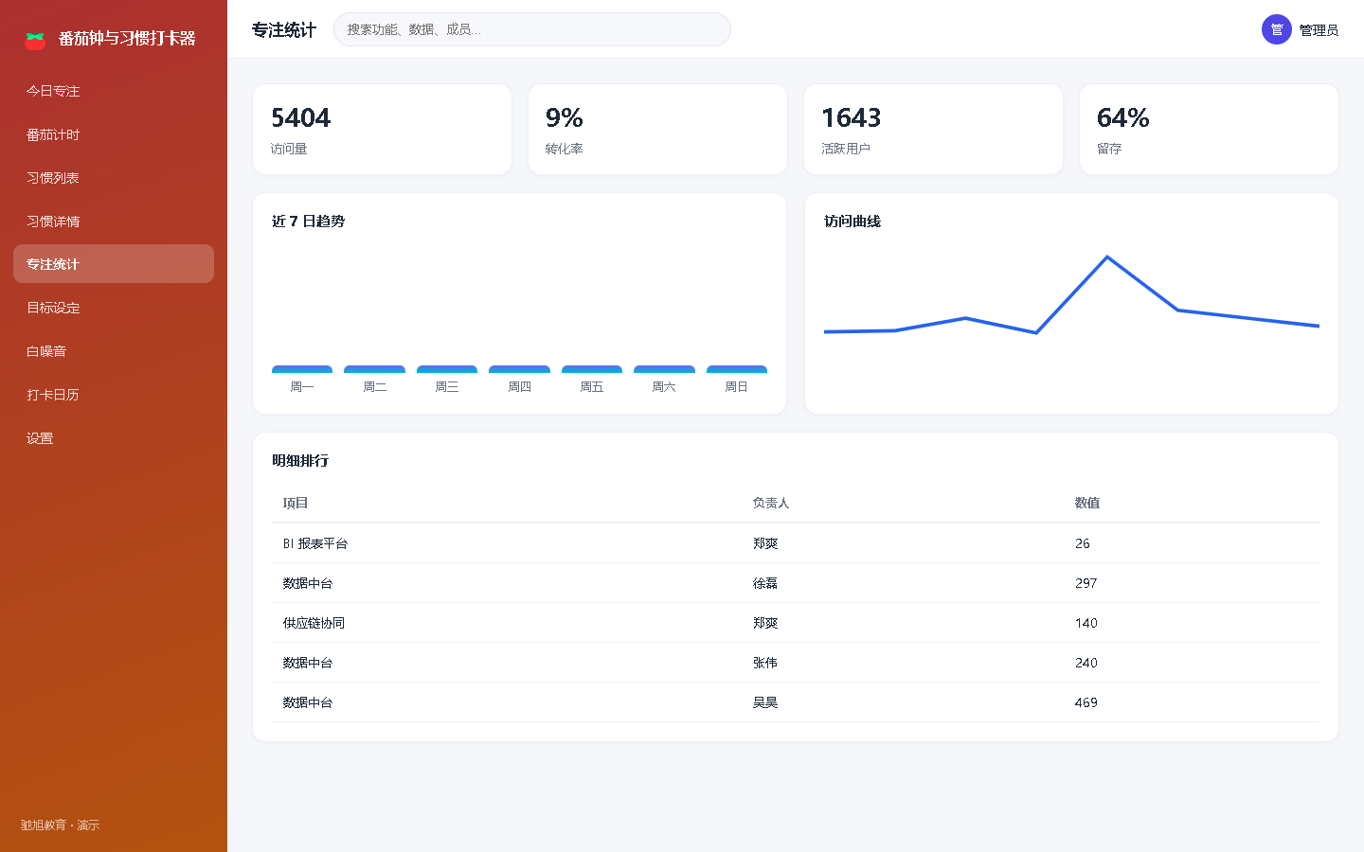Screen dimensions: 1364x852
Task: Click the peak point of 访问曲线
Action: (x=1106, y=257)
